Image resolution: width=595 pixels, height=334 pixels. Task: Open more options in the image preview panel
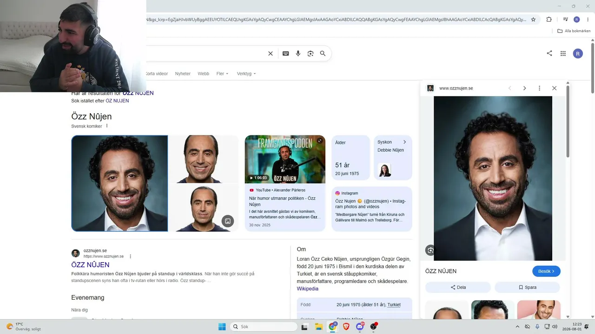(x=539, y=88)
